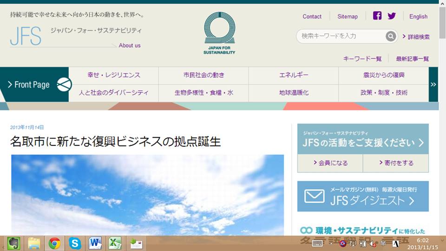Select 幸せ・レジリエンス category
This screenshot has width=446, height=251.
point(114,75)
